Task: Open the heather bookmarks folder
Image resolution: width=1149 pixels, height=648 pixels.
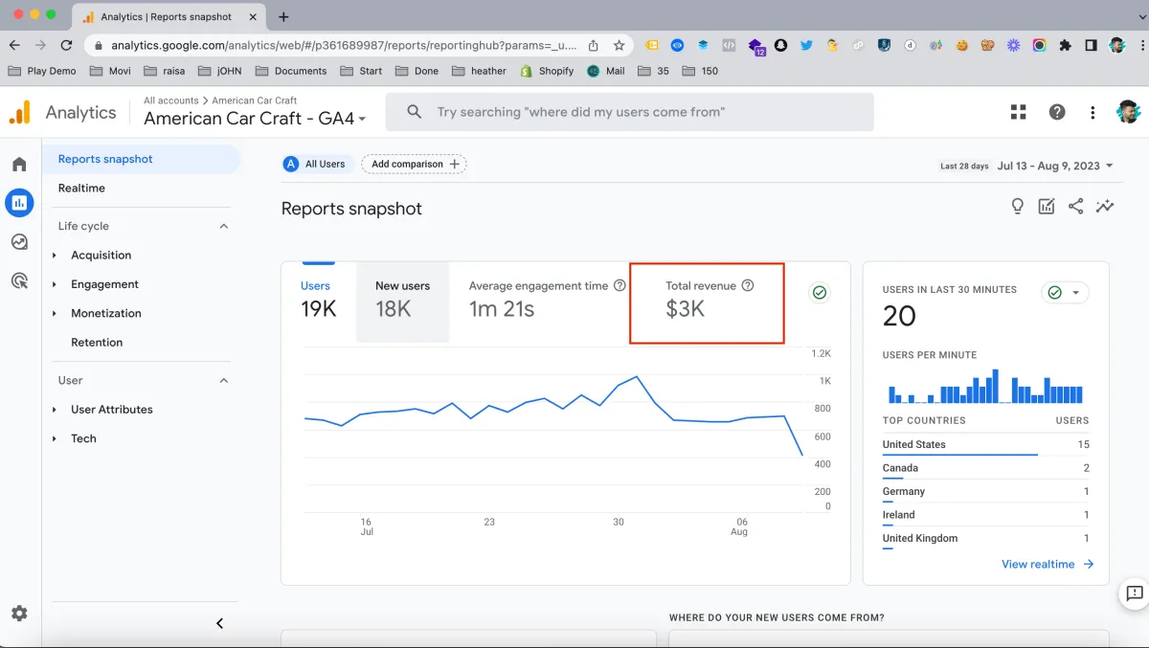Action: click(x=480, y=71)
